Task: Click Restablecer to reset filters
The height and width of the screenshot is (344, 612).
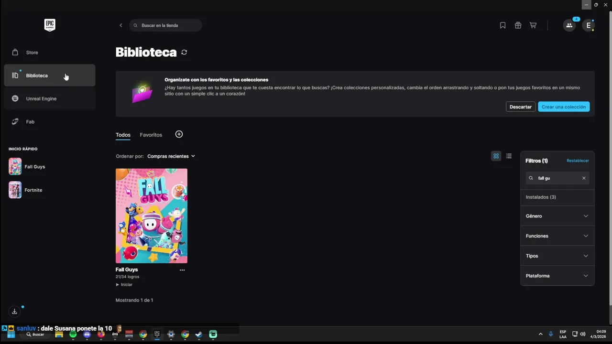Action: [x=578, y=161]
